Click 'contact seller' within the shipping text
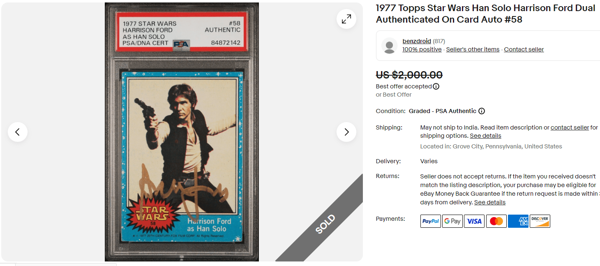The image size is (600, 266). click(x=570, y=127)
